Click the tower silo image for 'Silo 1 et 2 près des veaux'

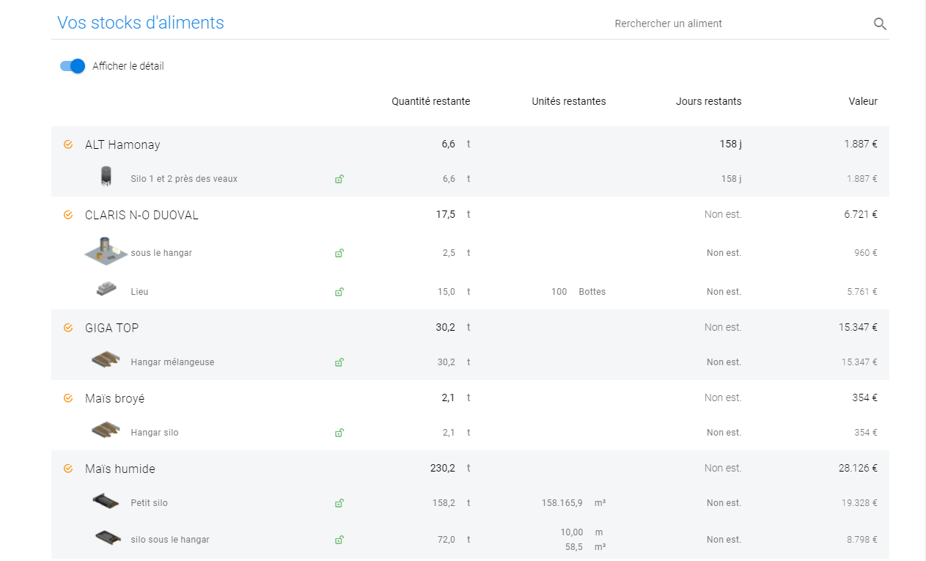pyautogui.click(x=106, y=177)
